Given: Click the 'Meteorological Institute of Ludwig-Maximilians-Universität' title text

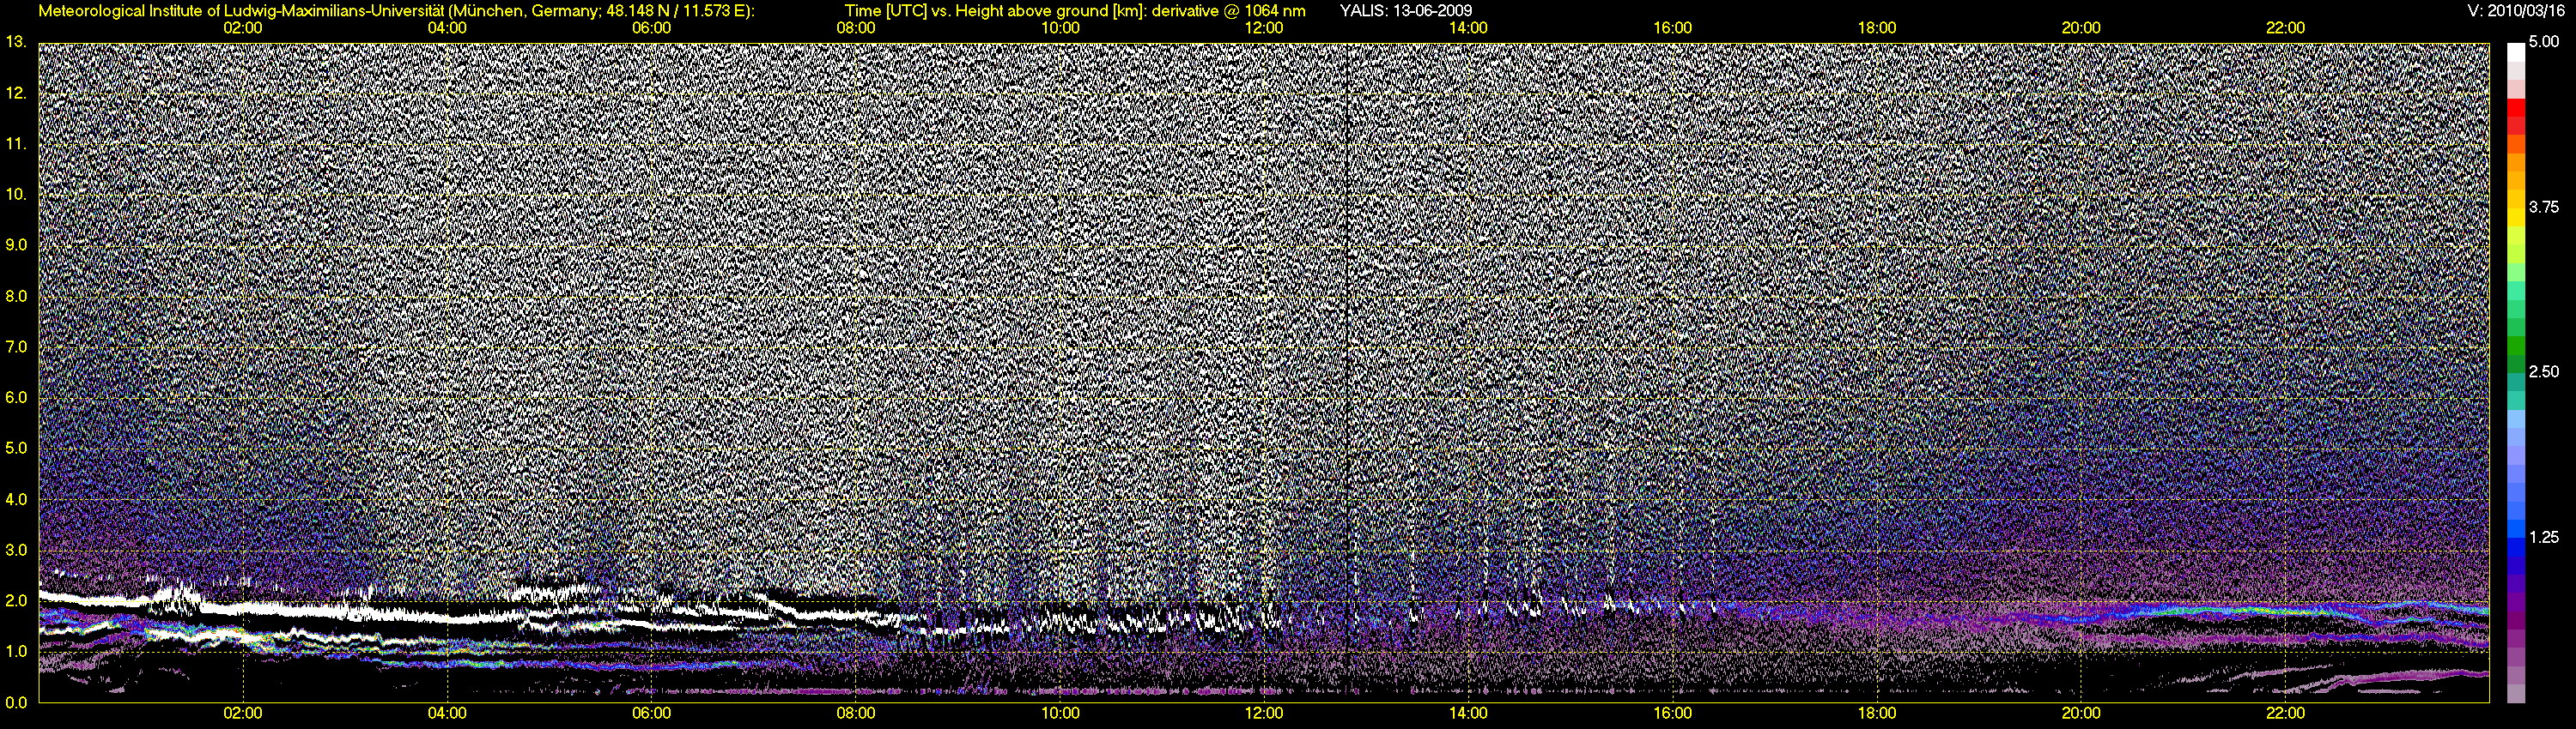Looking at the screenshot, I should [241, 11].
